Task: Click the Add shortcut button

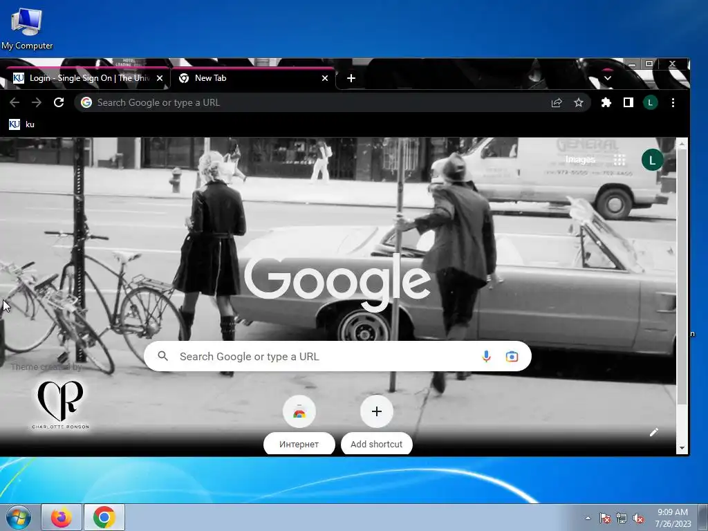Action: pos(377,425)
